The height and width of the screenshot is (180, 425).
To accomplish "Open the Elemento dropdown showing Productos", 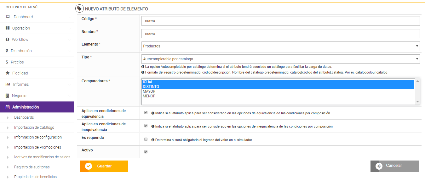I will (x=280, y=46).
